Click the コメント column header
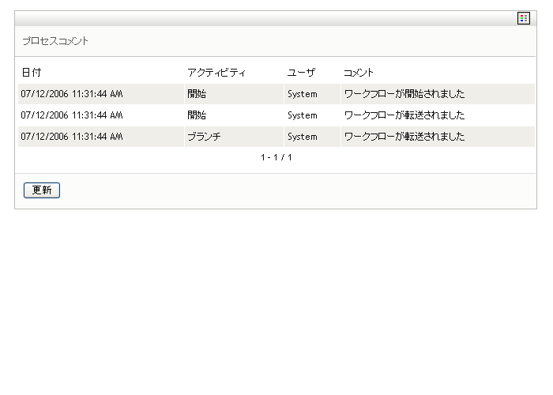The height and width of the screenshot is (395, 553). (359, 73)
